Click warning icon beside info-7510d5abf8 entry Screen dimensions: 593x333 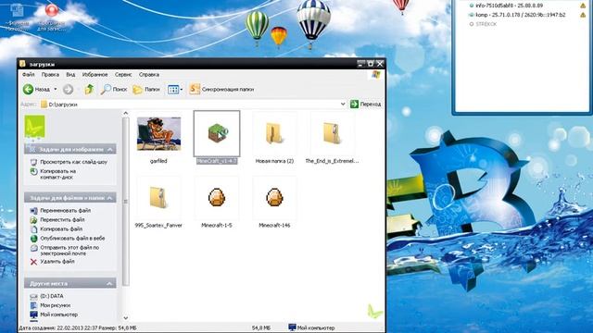click(x=583, y=6)
